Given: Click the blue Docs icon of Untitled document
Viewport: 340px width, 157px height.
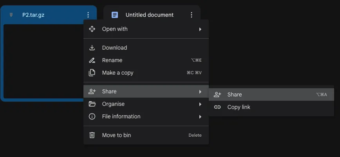Looking at the screenshot, I should tap(115, 15).
